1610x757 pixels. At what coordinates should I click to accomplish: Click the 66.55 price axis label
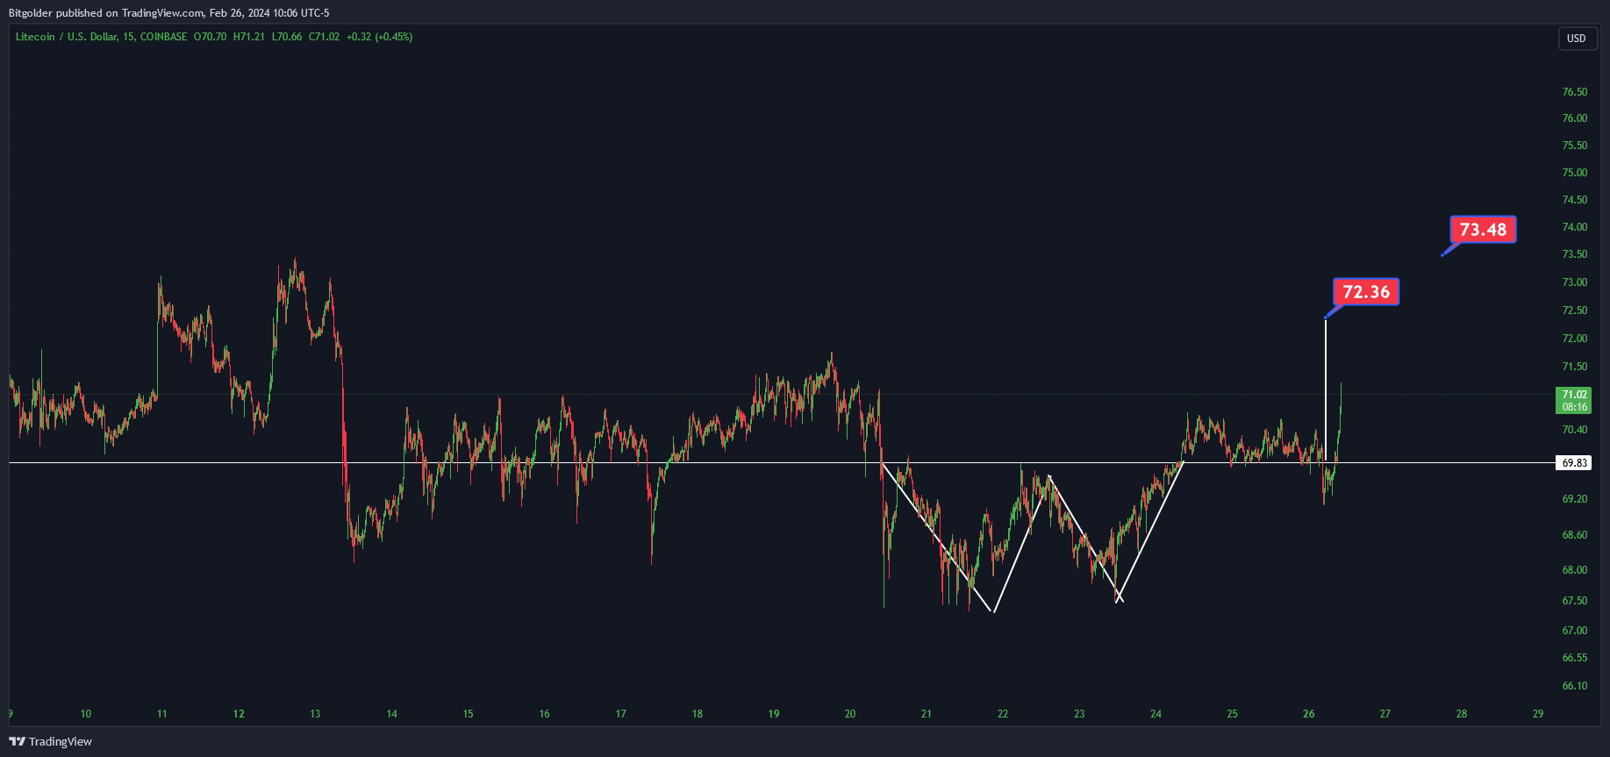pos(1575,658)
